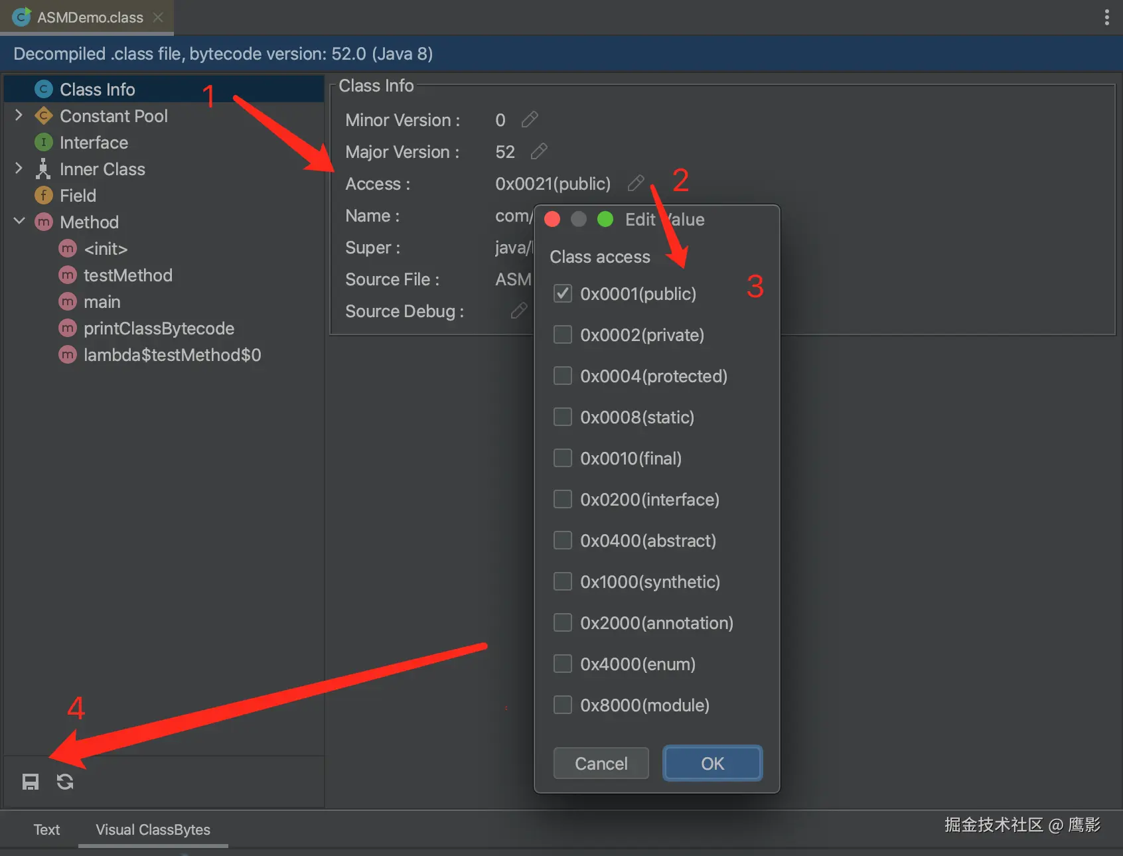Check the 0x1000(synthetic) checkbox
The image size is (1123, 856).
click(563, 581)
